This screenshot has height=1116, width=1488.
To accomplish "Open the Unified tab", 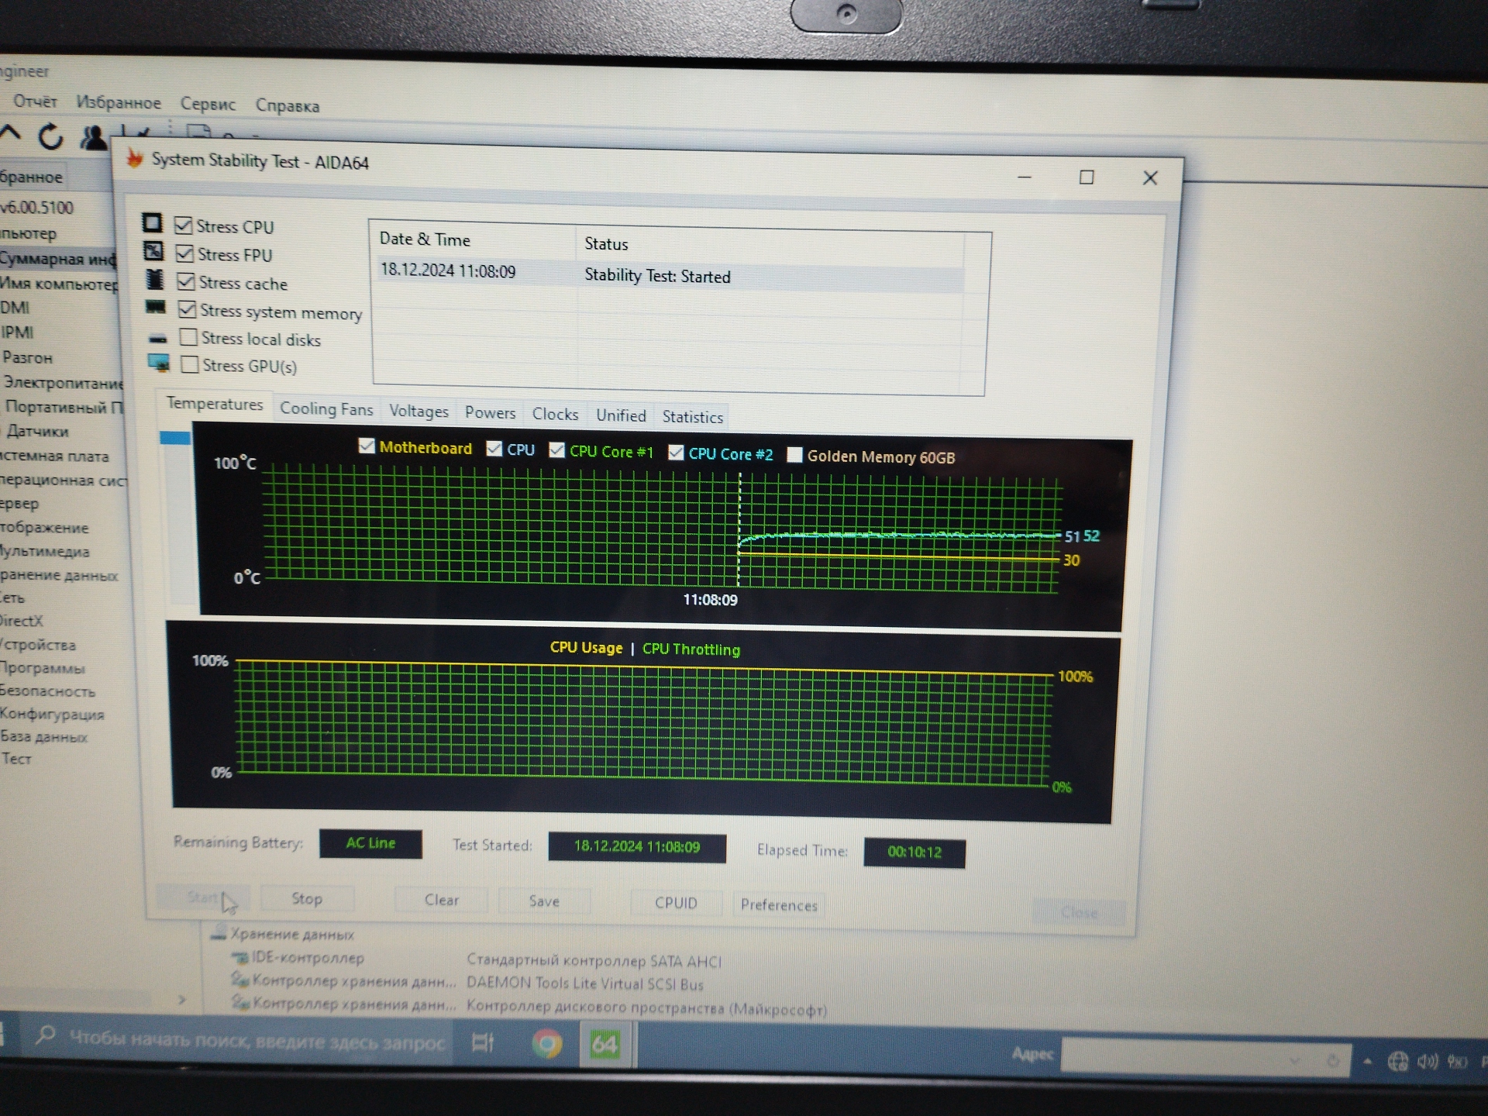I will pyautogui.click(x=621, y=415).
